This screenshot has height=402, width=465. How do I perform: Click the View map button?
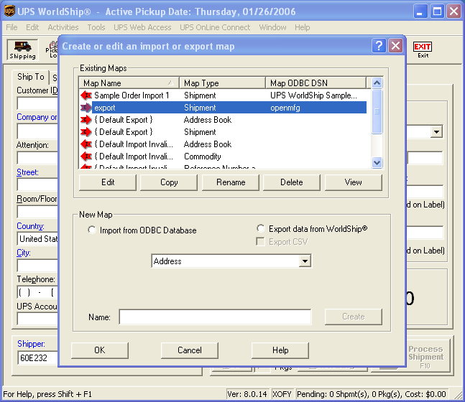(x=353, y=182)
